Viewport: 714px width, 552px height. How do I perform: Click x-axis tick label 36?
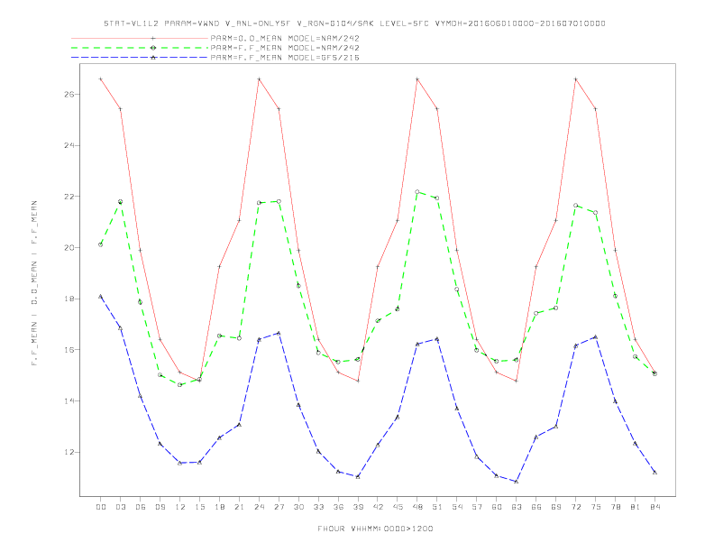(338, 507)
